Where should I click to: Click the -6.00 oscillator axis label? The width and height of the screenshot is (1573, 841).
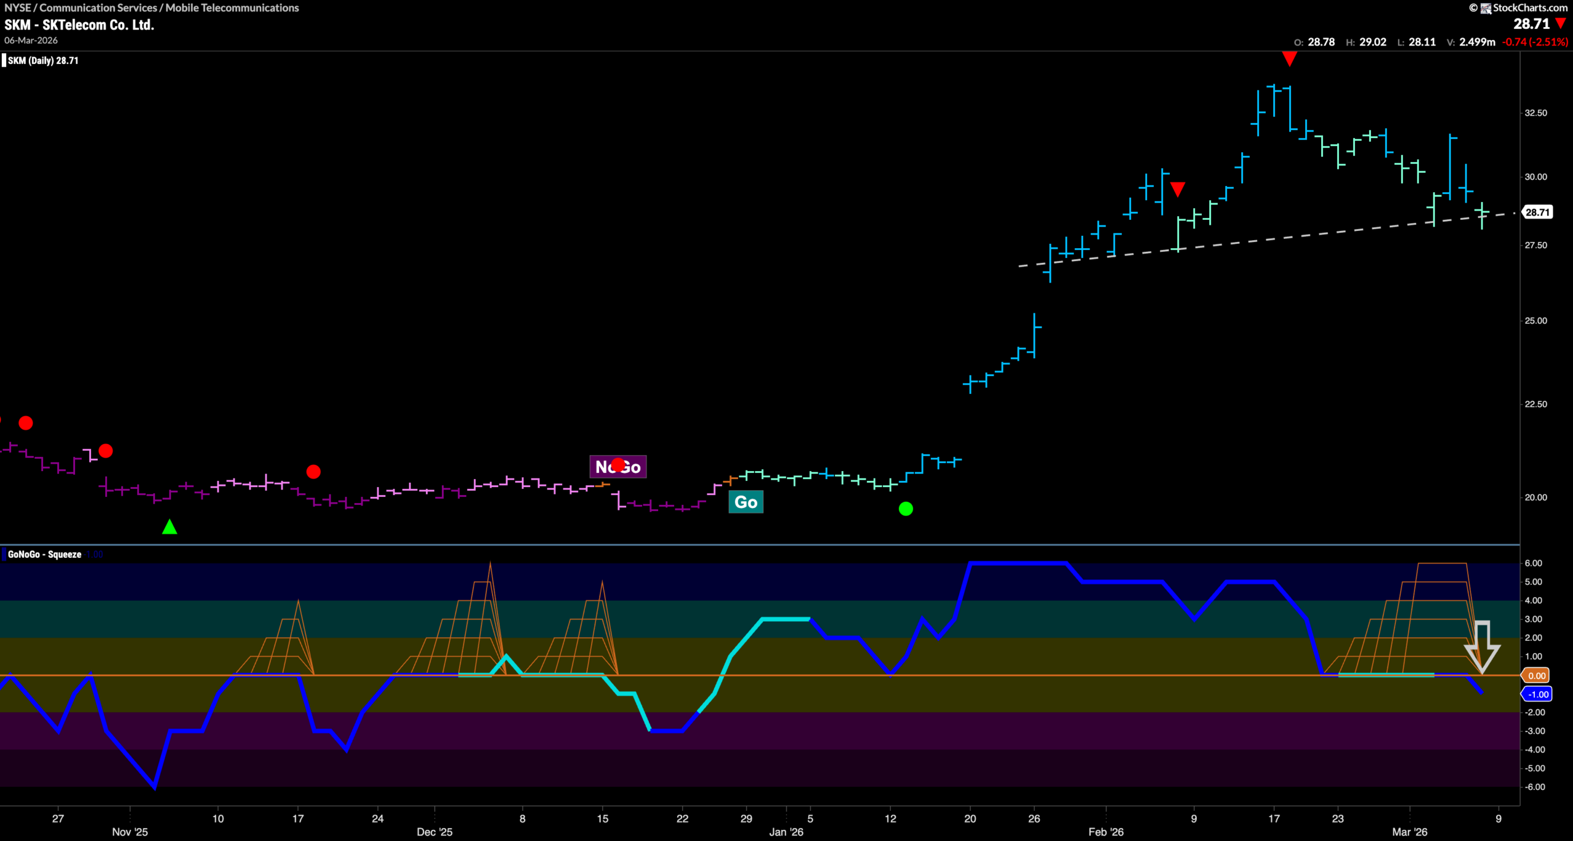[1535, 787]
